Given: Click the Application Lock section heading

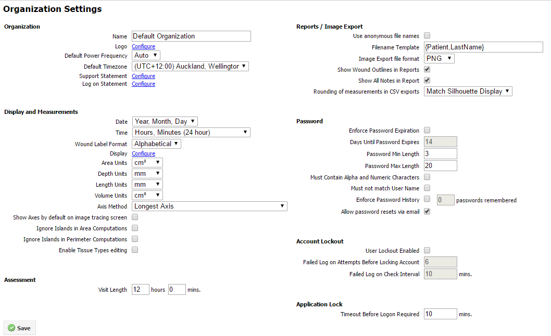Looking at the screenshot, I should (319, 304).
